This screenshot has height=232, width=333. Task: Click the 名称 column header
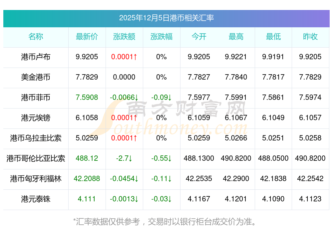36,37
